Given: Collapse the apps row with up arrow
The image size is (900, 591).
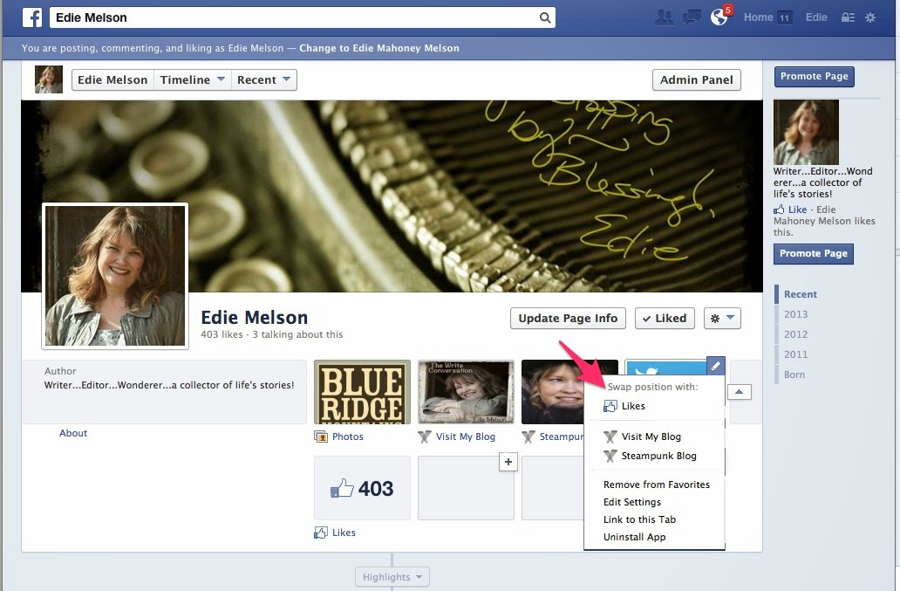Looking at the screenshot, I should point(740,392).
